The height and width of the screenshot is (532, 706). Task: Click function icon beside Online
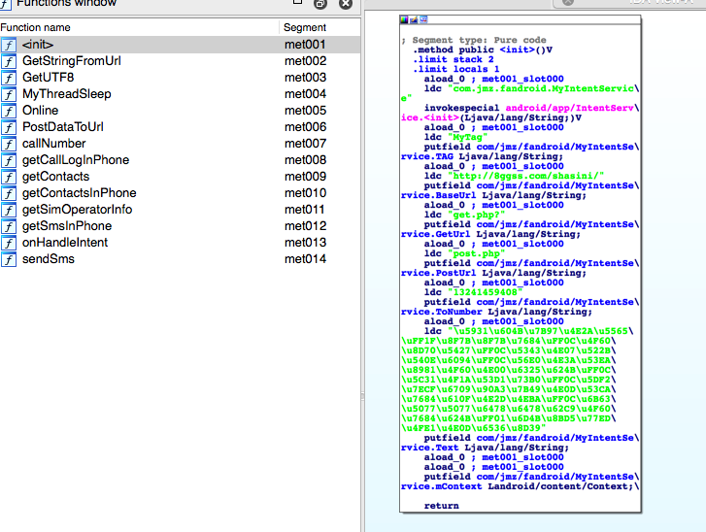click(9, 111)
